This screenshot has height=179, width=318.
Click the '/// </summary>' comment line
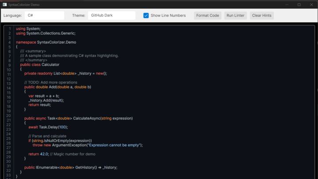pyautogui.click(x=34, y=60)
